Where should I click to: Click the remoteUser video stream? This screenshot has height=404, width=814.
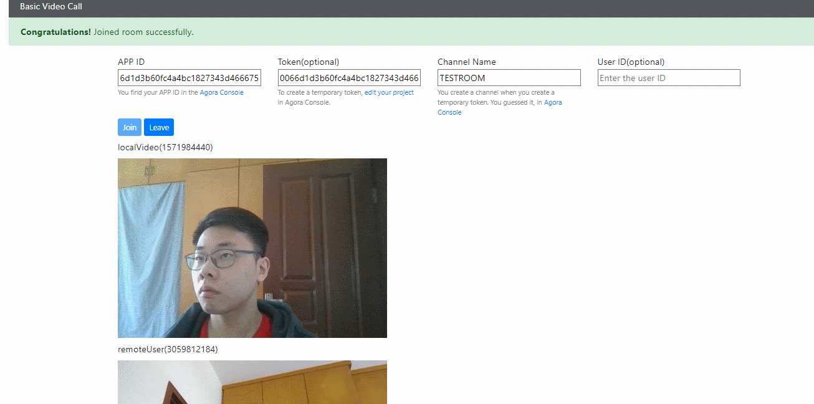(x=252, y=382)
